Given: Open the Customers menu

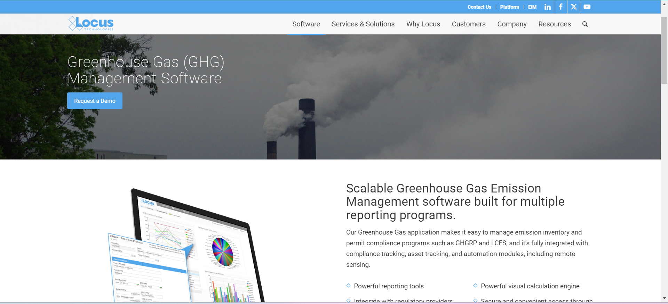Looking at the screenshot, I should [469, 24].
